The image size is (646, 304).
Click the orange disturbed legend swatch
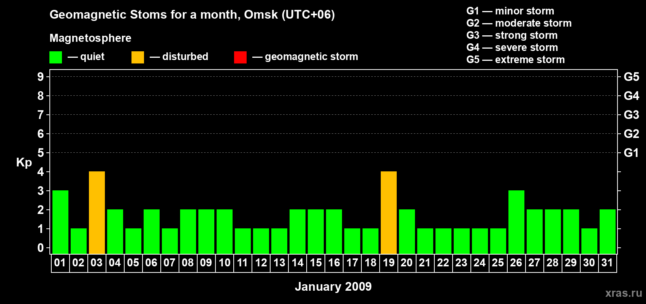138,57
